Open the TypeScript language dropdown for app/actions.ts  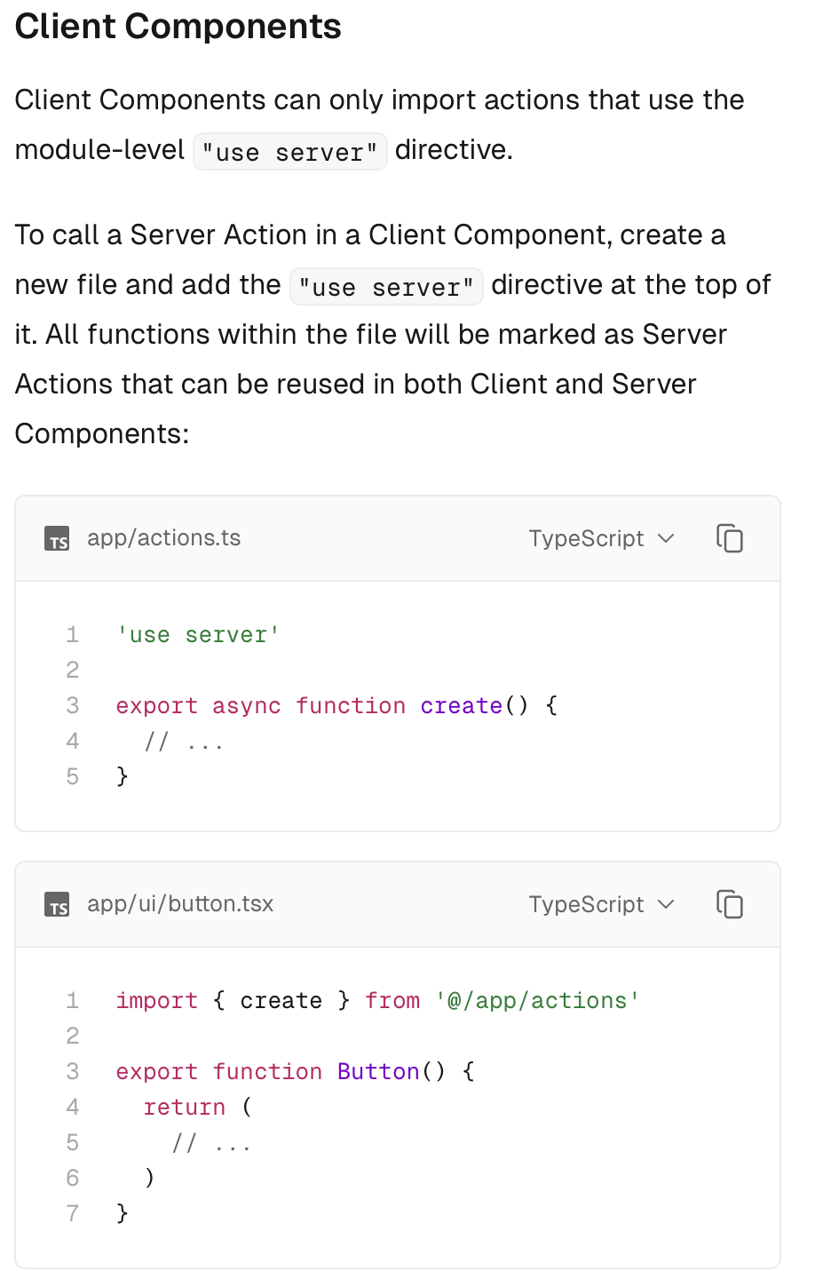point(601,538)
